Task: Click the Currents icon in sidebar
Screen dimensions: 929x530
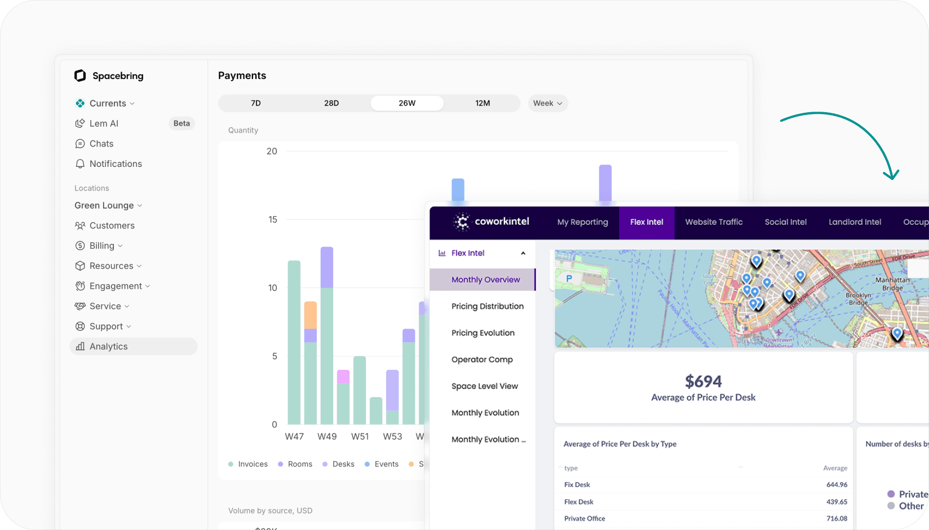Action: [x=80, y=103]
